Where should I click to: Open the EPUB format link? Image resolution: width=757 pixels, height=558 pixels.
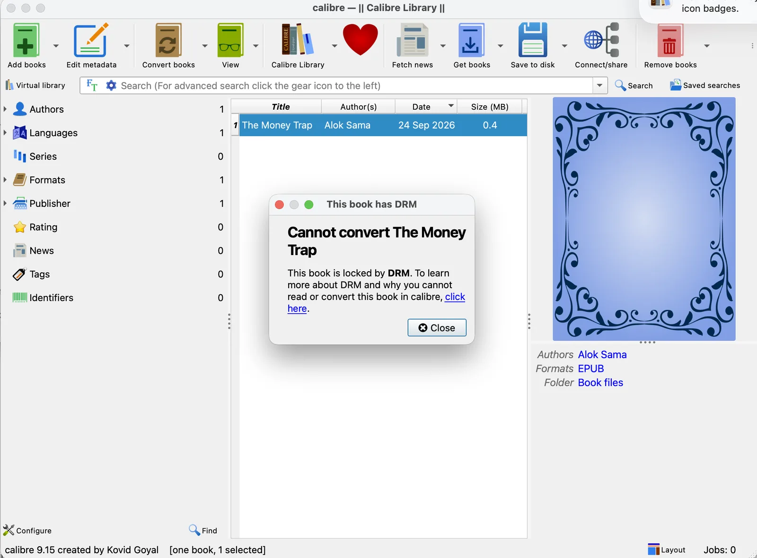click(x=591, y=369)
